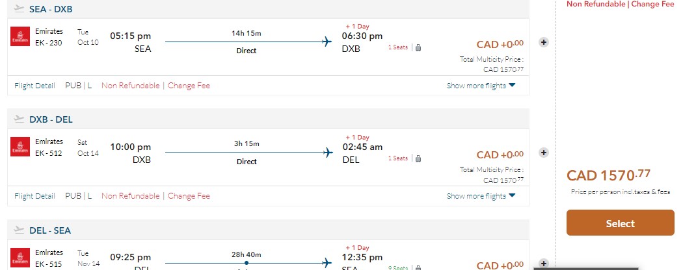View Change Fee rules for flight EK-230
683x270 pixels.
tap(189, 86)
